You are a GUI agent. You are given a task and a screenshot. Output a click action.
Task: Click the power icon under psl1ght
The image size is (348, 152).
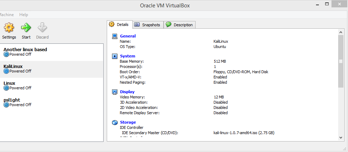point(6,105)
